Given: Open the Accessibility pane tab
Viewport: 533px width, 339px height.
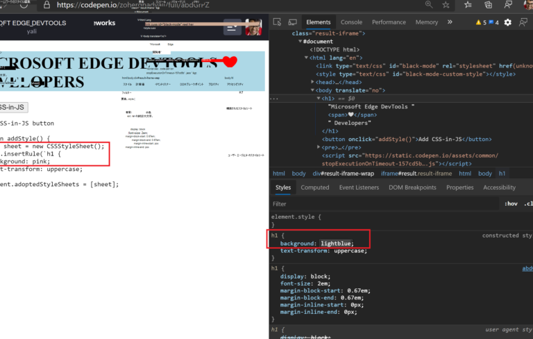Looking at the screenshot, I should (x=499, y=188).
